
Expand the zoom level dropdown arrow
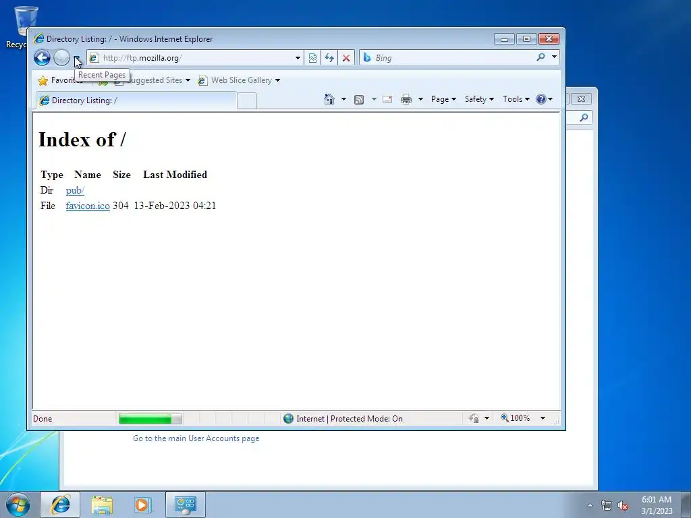pos(543,418)
